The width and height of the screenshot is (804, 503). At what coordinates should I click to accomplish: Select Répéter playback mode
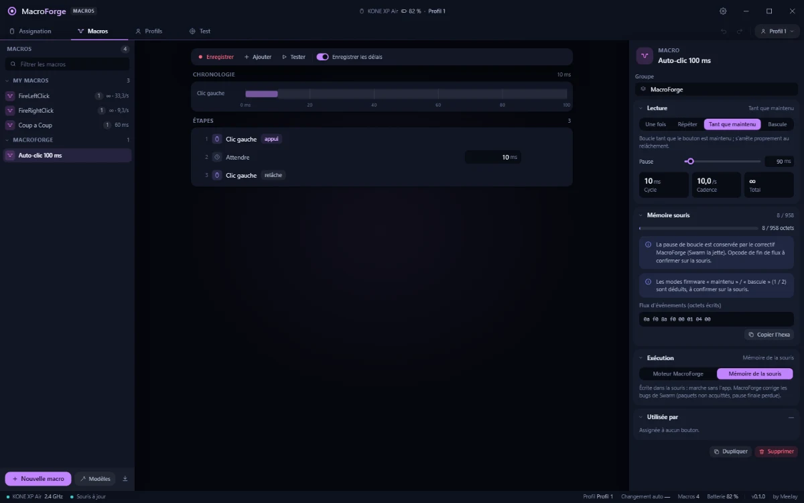point(687,124)
